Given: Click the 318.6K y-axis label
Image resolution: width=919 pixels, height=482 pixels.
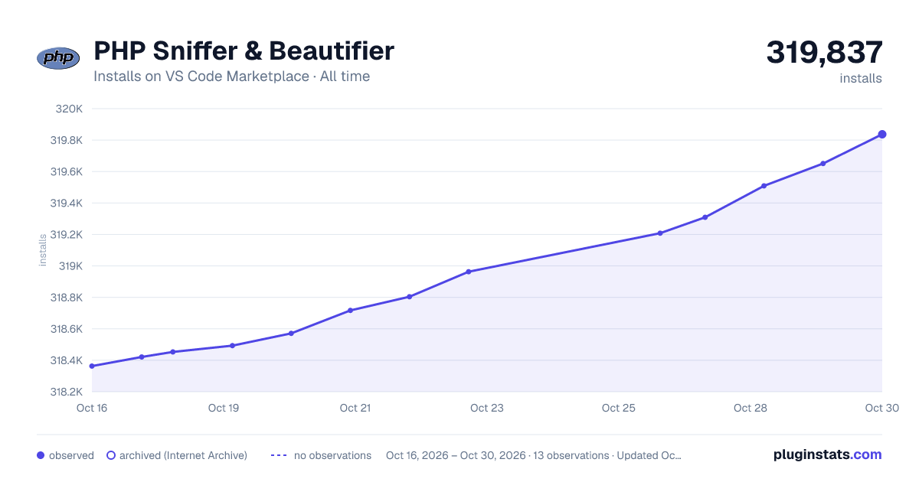Looking at the screenshot, I should pos(67,329).
